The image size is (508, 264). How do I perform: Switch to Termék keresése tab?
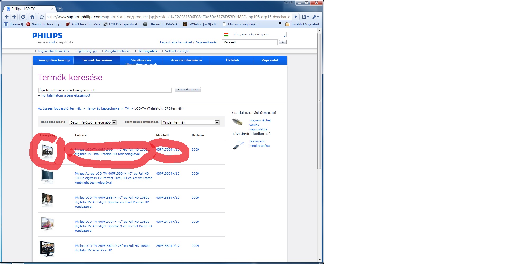point(97,60)
